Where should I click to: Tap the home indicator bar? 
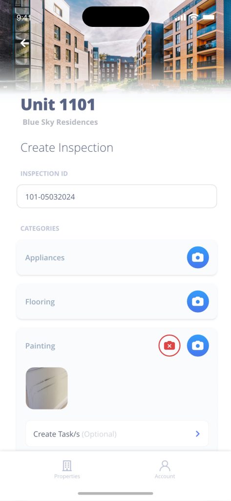[115, 493]
